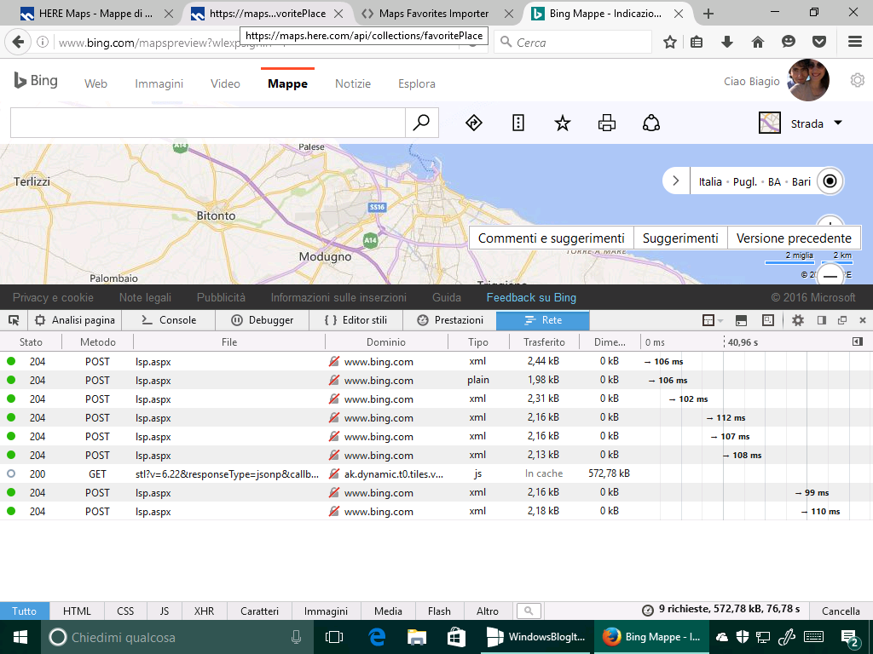The height and width of the screenshot is (654, 873).
Task: Click the Pocket icon in Firefox toolbar
Action: tap(819, 42)
